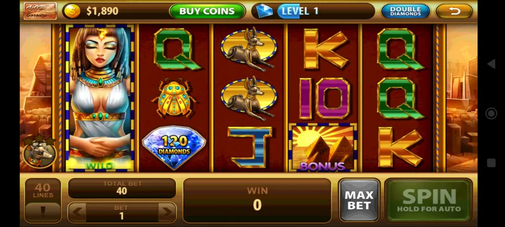
Task: Tap the Android home circle button
Action: tap(491, 113)
